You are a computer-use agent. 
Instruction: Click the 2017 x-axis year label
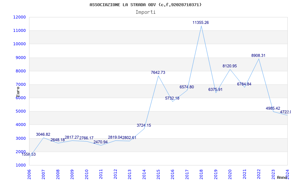tap(187, 174)
